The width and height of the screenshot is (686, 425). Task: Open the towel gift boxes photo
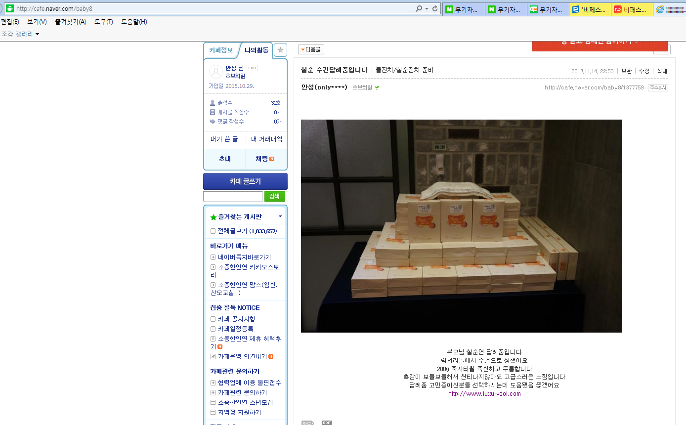pyautogui.click(x=461, y=226)
